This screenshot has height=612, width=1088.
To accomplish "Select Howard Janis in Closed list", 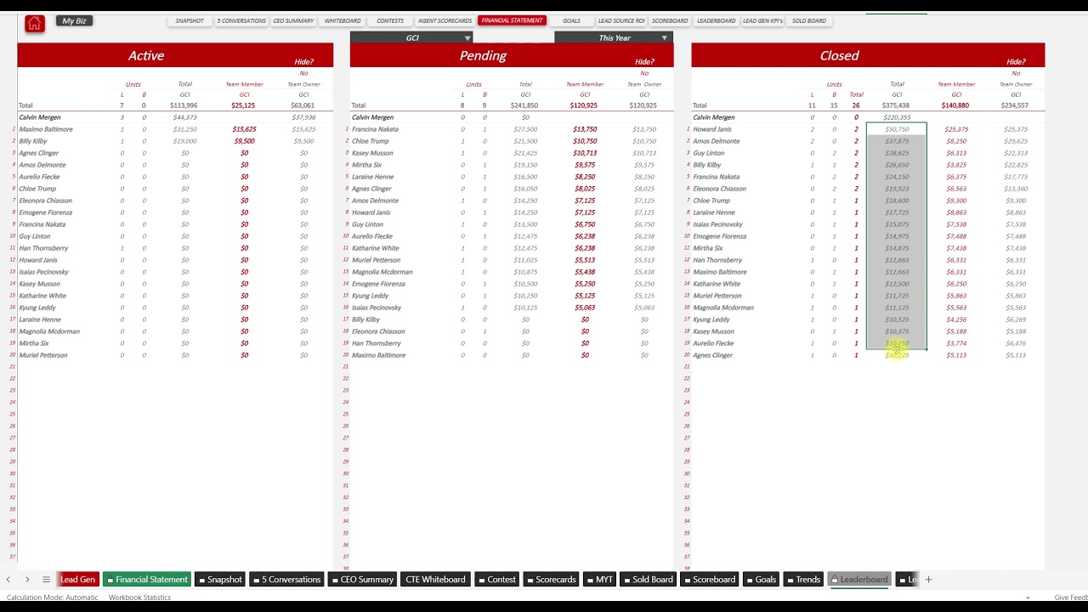I will 712,129.
